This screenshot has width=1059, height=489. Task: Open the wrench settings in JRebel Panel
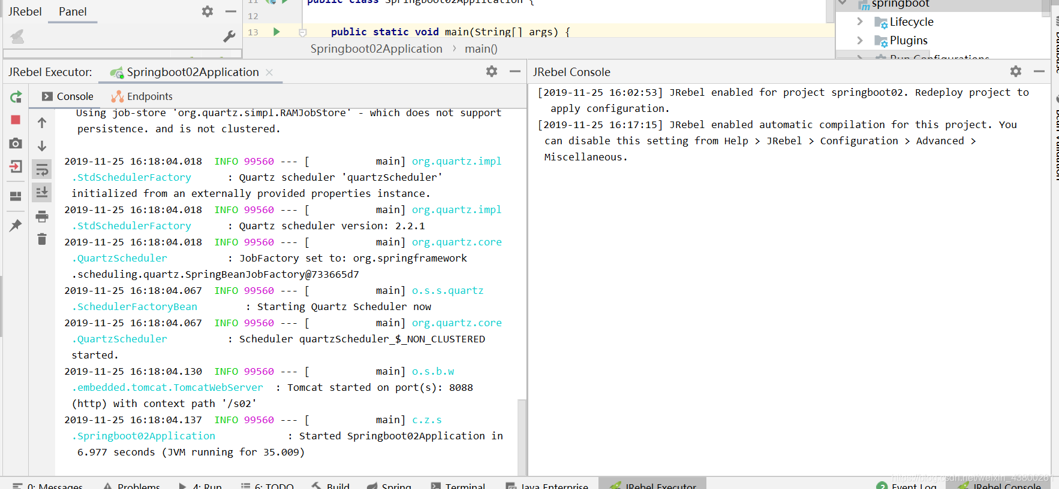229,37
